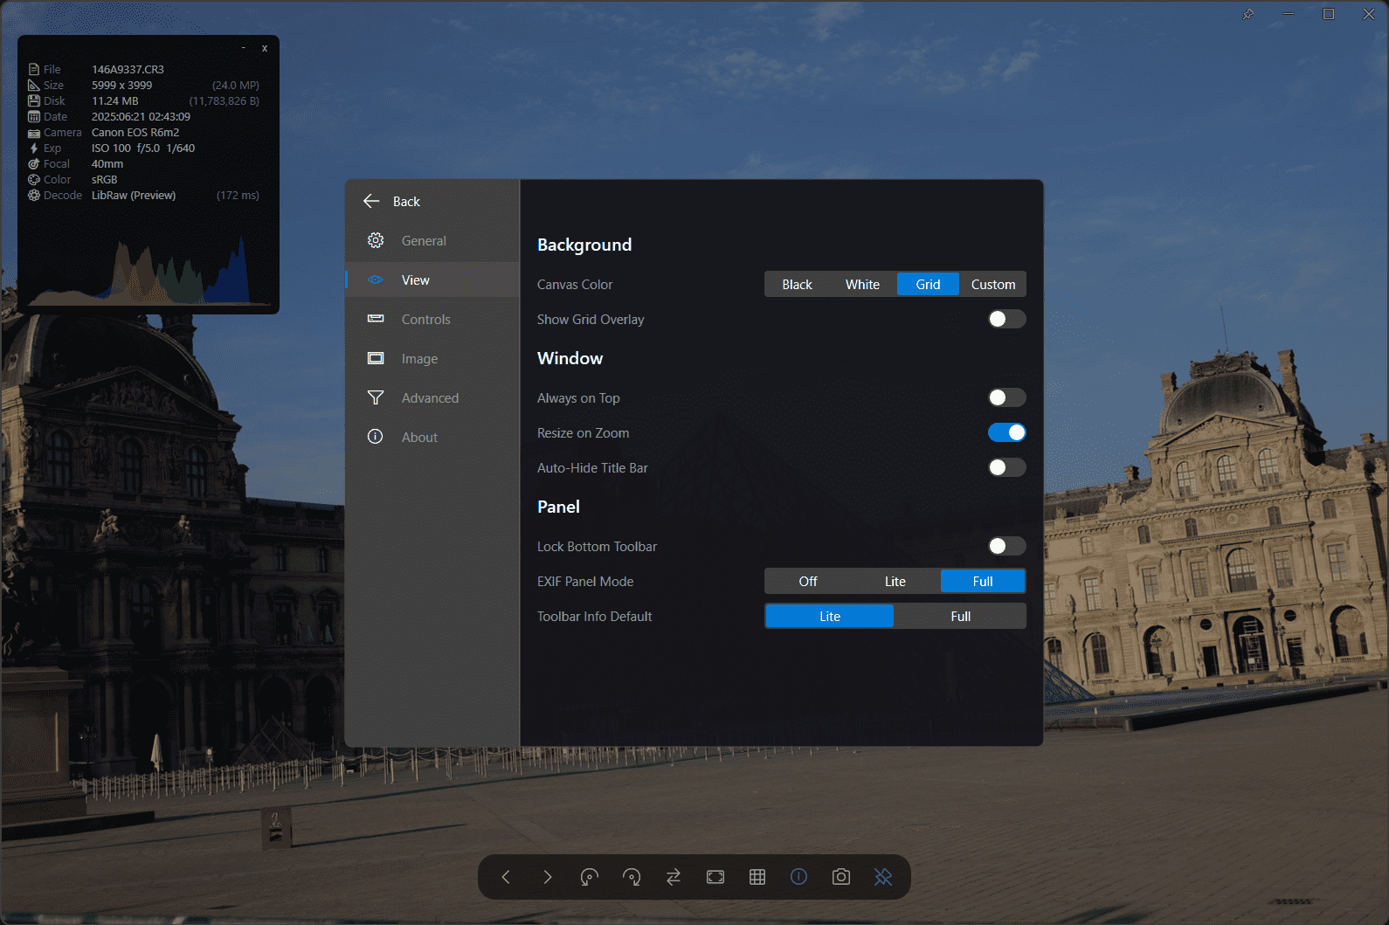Open the Image settings section
The width and height of the screenshot is (1389, 925).
click(432, 358)
